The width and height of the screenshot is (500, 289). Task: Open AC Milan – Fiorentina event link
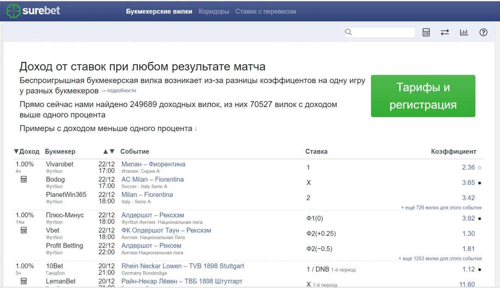[x=153, y=179]
